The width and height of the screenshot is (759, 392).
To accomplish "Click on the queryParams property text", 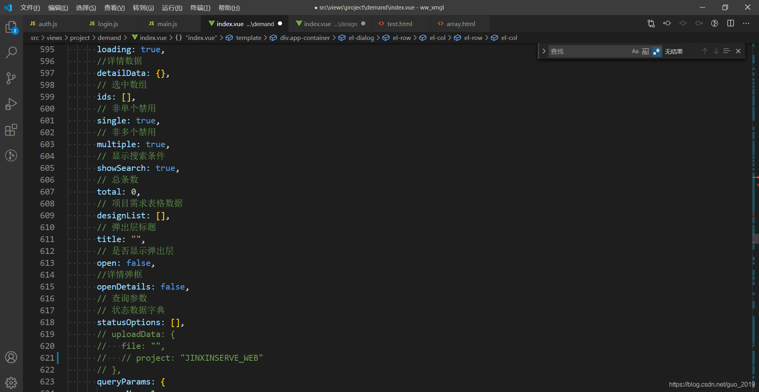I will coord(123,382).
